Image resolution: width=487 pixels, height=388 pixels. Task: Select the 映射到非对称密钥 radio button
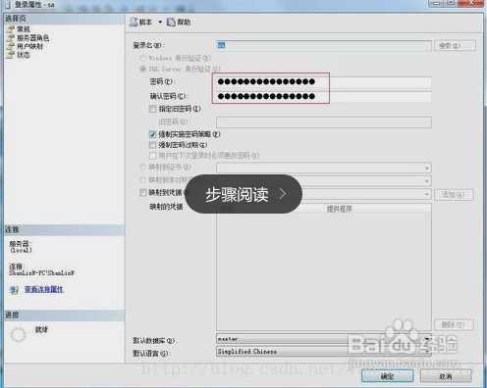point(142,180)
